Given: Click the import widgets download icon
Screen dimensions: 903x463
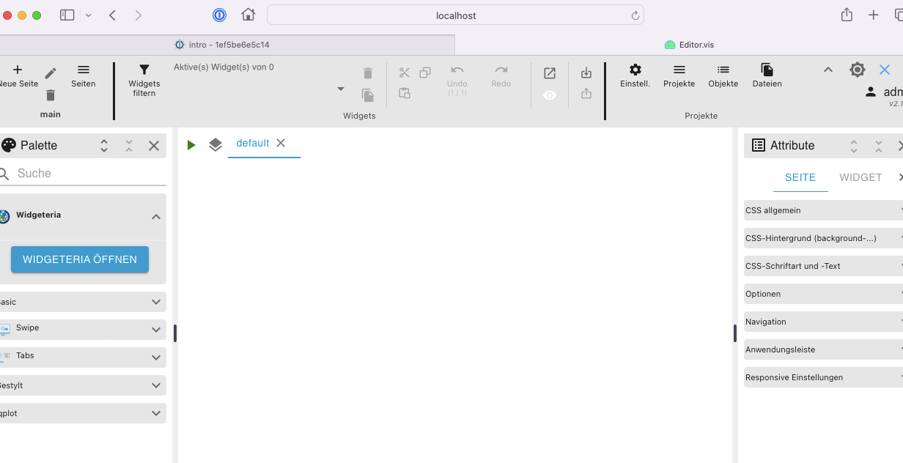Looking at the screenshot, I should point(586,73).
